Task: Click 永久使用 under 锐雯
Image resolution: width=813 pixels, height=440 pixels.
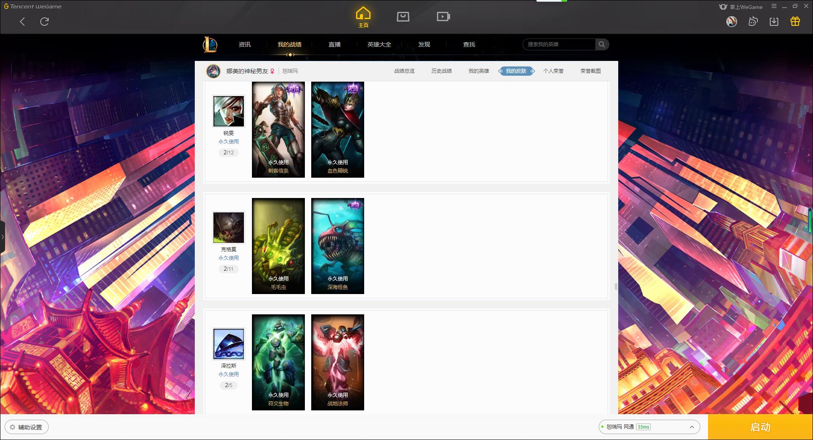Action: tap(229, 142)
